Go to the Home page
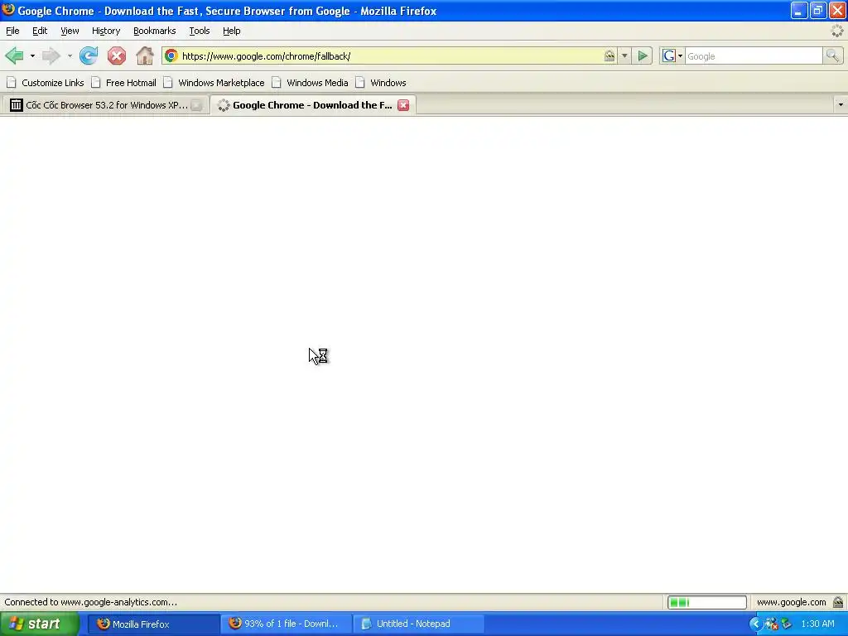The width and height of the screenshot is (848, 636). click(x=144, y=55)
